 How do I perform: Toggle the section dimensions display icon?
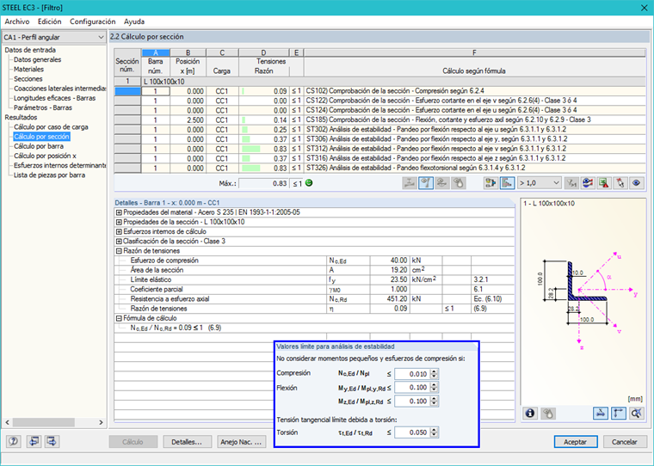[600, 414]
